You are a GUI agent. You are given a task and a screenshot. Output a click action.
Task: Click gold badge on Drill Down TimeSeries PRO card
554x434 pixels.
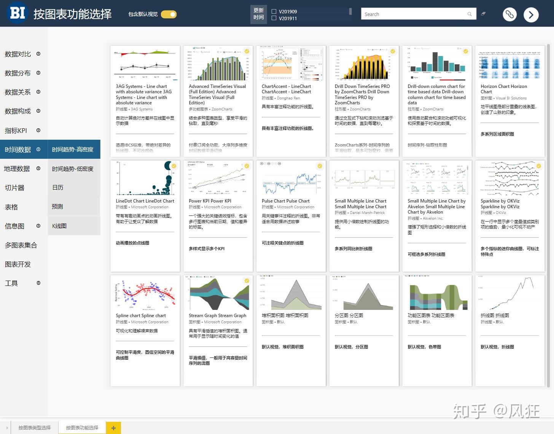click(393, 51)
